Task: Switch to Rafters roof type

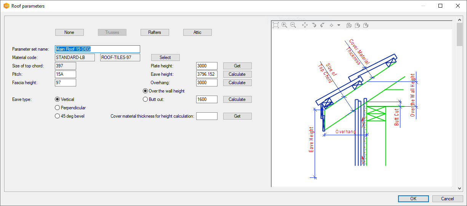Action: point(155,32)
